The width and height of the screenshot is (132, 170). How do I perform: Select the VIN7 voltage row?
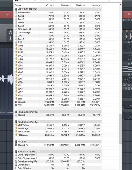[58, 92]
